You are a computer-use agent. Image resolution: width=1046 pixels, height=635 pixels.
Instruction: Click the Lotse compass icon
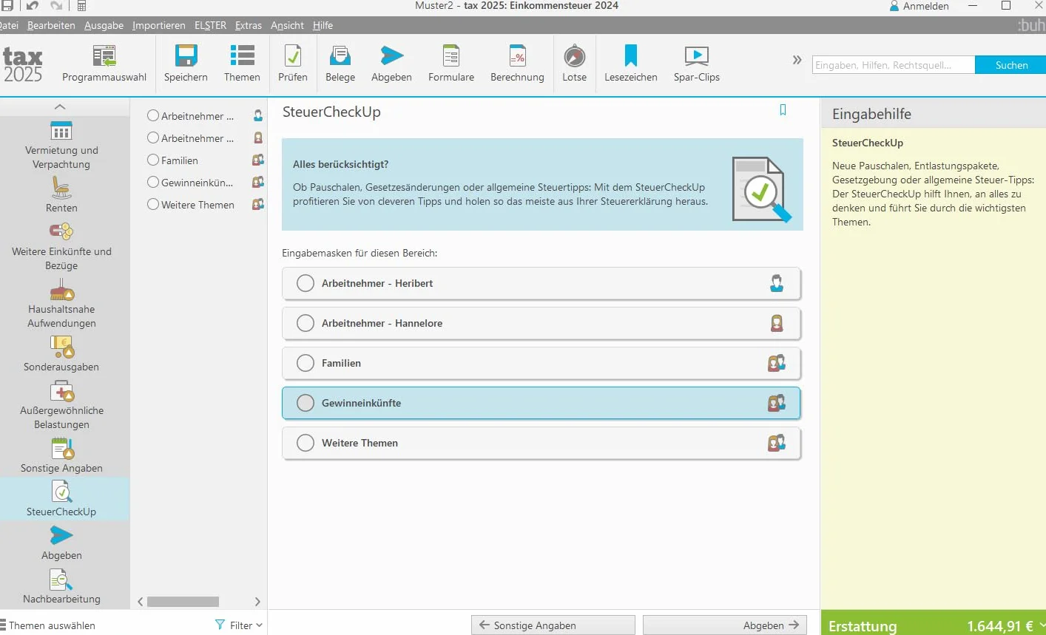click(574, 56)
